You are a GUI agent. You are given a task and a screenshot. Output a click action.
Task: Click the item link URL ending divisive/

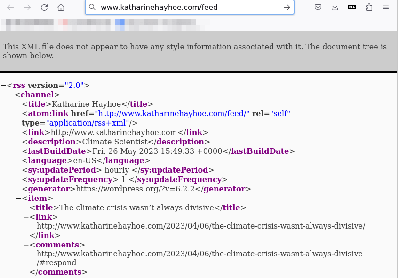201,226
